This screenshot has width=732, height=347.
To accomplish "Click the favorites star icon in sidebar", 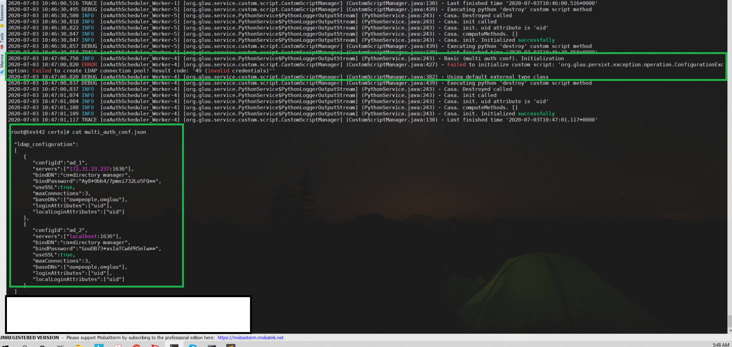I will tap(3, 26).
